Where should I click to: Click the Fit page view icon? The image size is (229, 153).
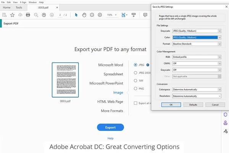coord(124,15)
